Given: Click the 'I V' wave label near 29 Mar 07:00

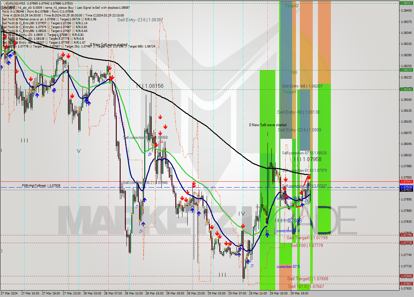Looking at the screenshot, I should tap(242, 214).
